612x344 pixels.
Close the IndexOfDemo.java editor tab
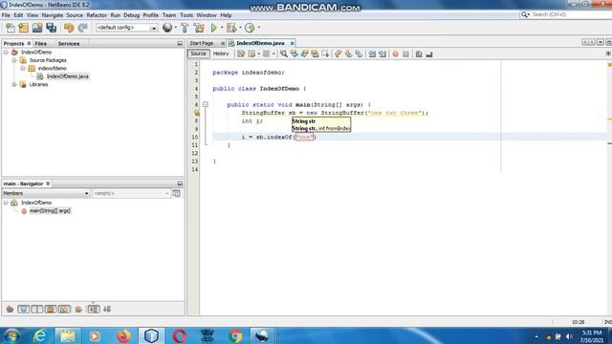coord(292,43)
